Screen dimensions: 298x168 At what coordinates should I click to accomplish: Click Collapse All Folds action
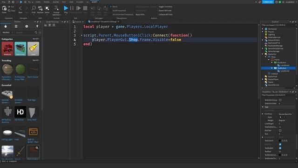click(166, 14)
